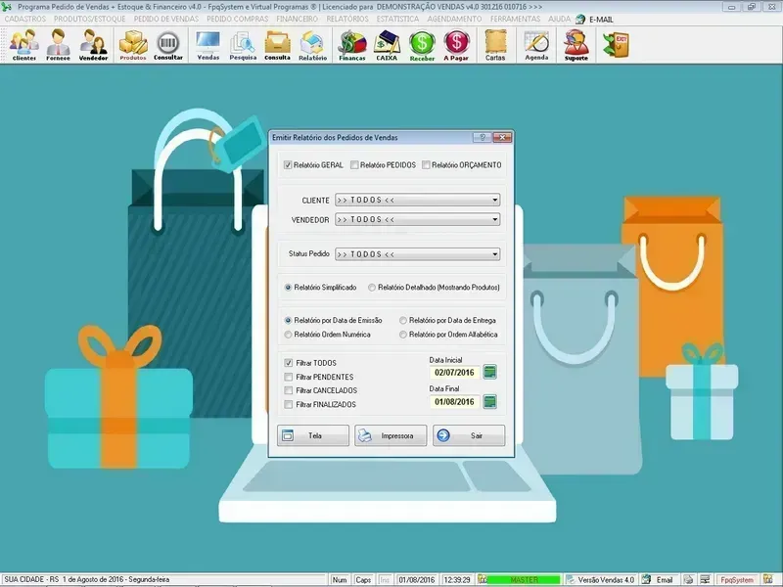
Task: Enable the Relatório PEDIDOS checkbox
Action: pyautogui.click(x=354, y=165)
